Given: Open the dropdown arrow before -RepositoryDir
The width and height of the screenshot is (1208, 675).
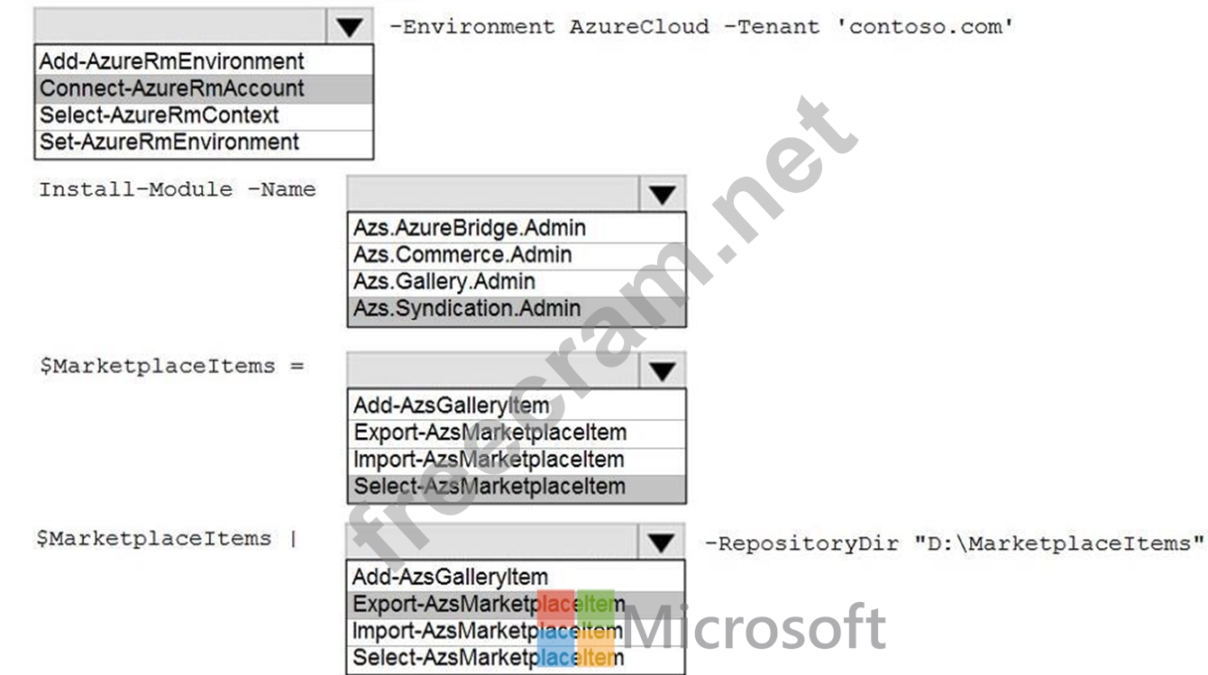Looking at the screenshot, I should [663, 542].
